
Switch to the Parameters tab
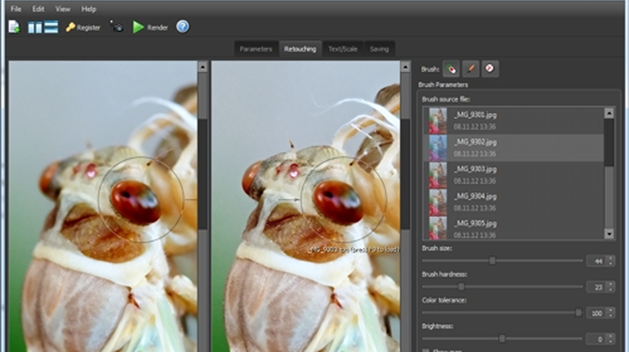[x=256, y=49]
